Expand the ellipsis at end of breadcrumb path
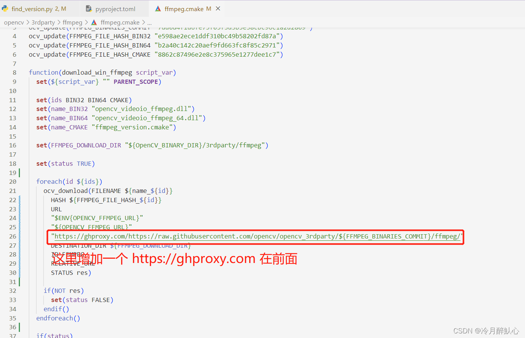The height and width of the screenshot is (338, 525). tap(149, 22)
